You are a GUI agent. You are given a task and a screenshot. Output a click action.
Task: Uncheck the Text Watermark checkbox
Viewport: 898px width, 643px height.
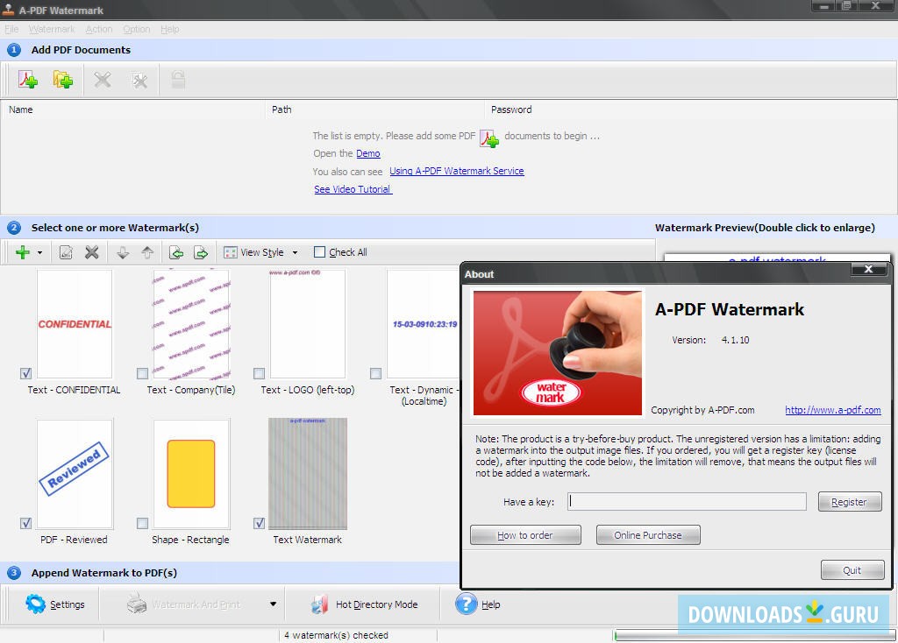click(x=260, y=524)
